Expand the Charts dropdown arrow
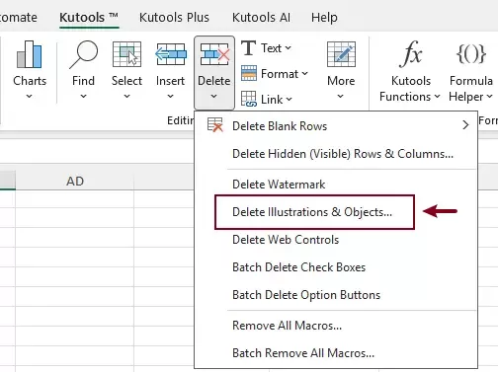Screen dimensions: 498x372 (x=30, y=96)
